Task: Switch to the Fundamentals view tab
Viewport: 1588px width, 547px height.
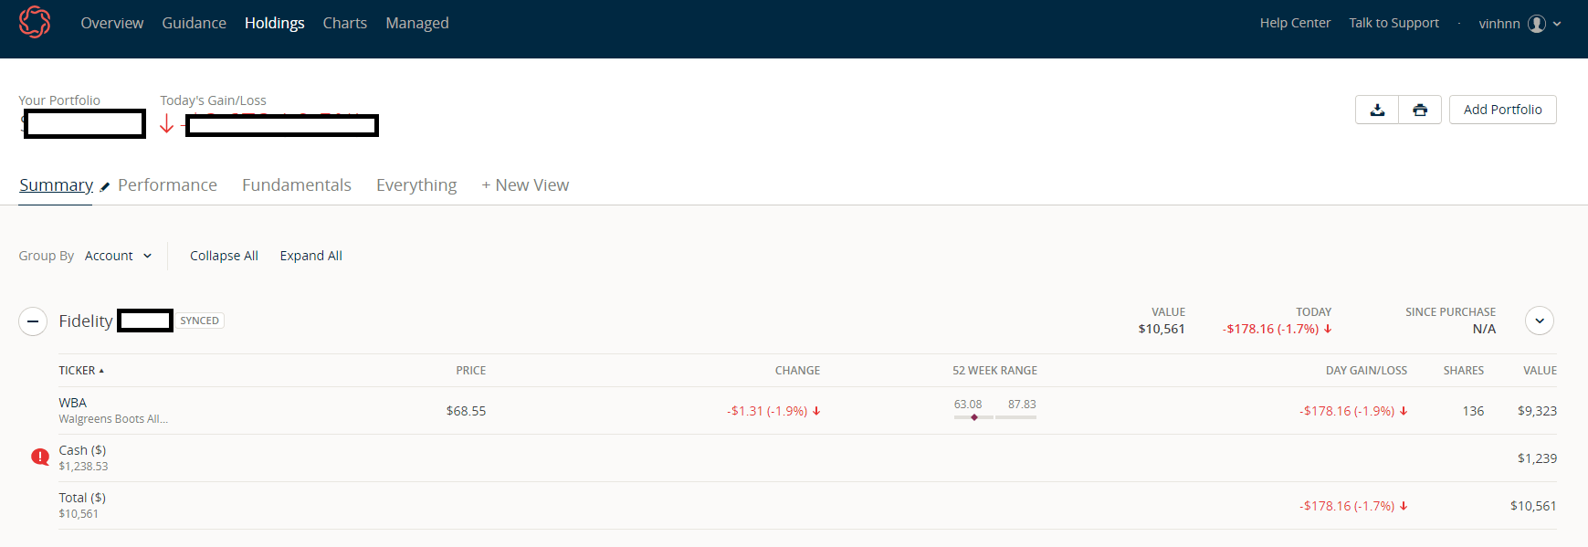Action: tap(297, 185)
